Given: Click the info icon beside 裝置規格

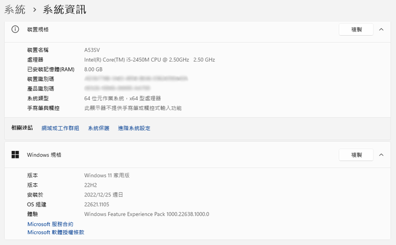Looking at the screenshot, I should (x=15, y=29).
